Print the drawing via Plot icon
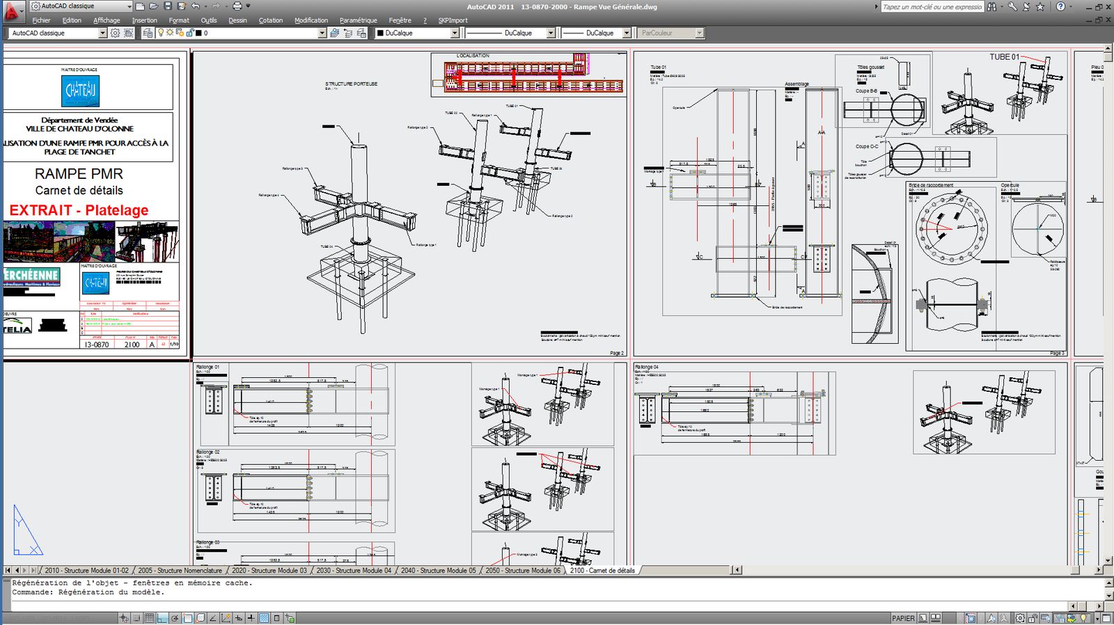1114x625 pixels. (x=237, y=6)
